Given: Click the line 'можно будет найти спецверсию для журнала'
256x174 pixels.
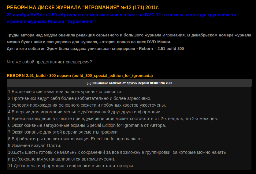Looking at the screenshot, I should pyautogui.click(x=89, y=42).
